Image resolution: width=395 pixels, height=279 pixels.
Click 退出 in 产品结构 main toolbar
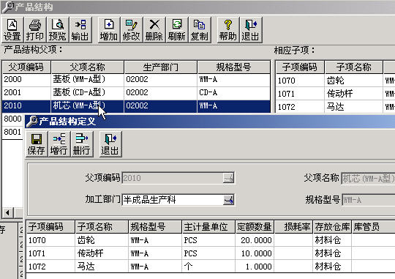point(251,30)
